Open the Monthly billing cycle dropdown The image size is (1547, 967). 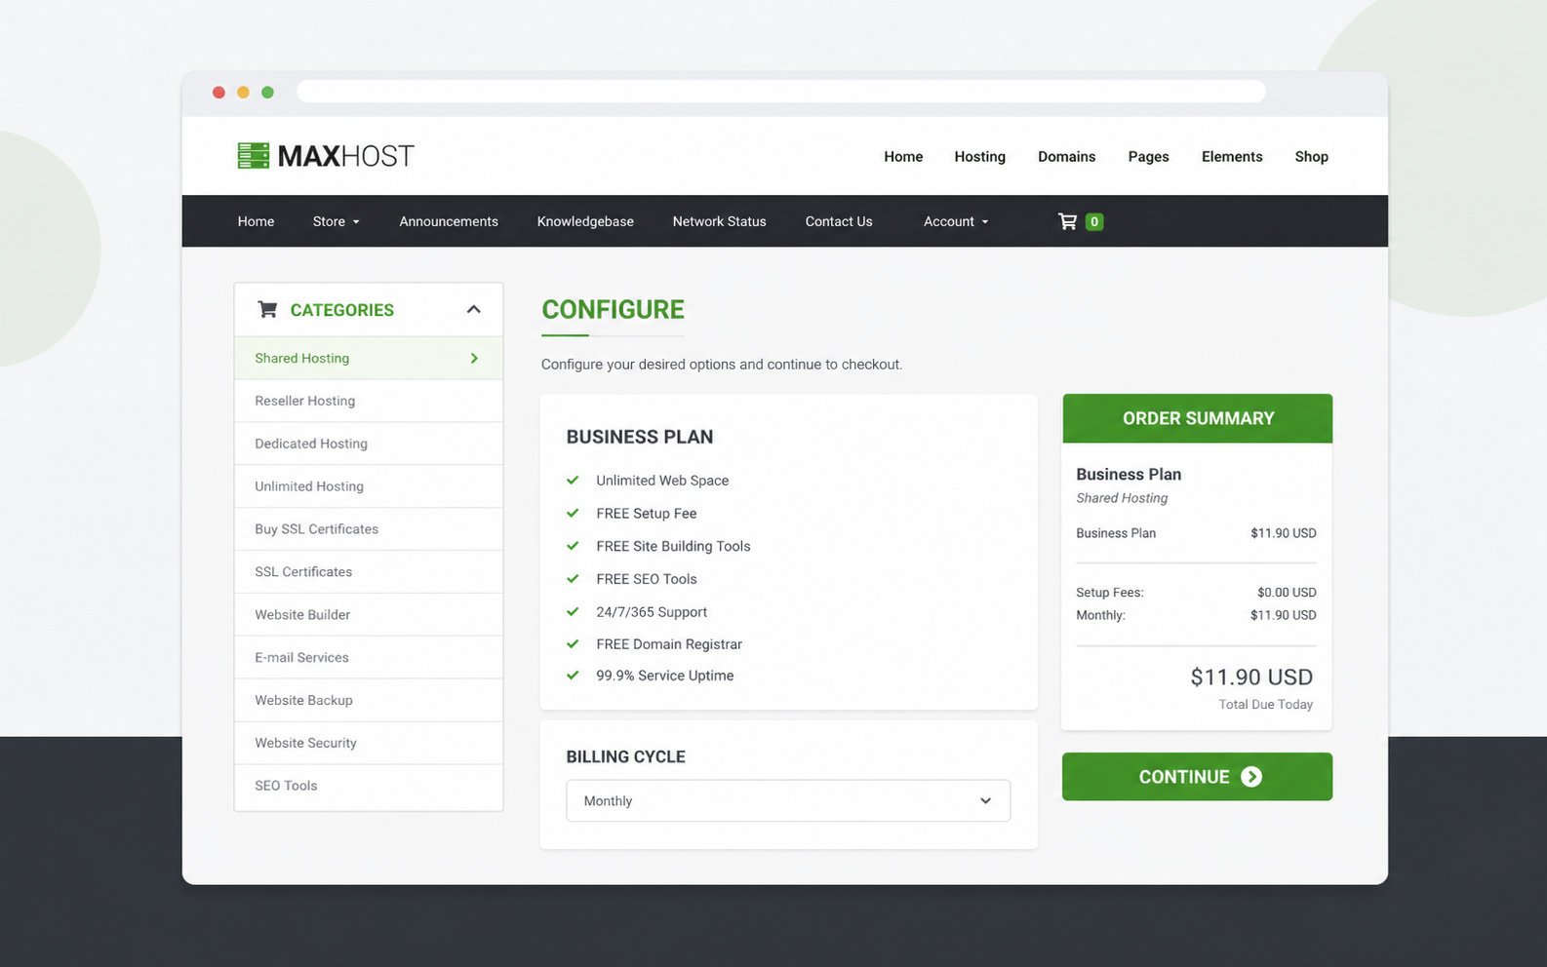pos(788,800)
